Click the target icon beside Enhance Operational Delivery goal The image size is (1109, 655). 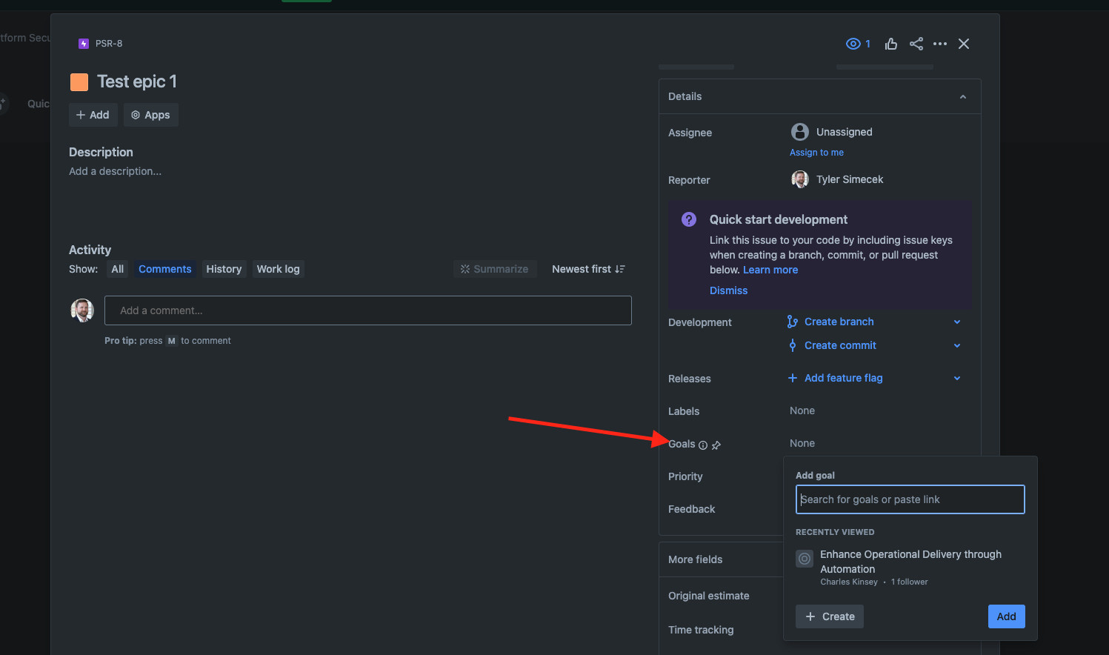tap(804, 559)
